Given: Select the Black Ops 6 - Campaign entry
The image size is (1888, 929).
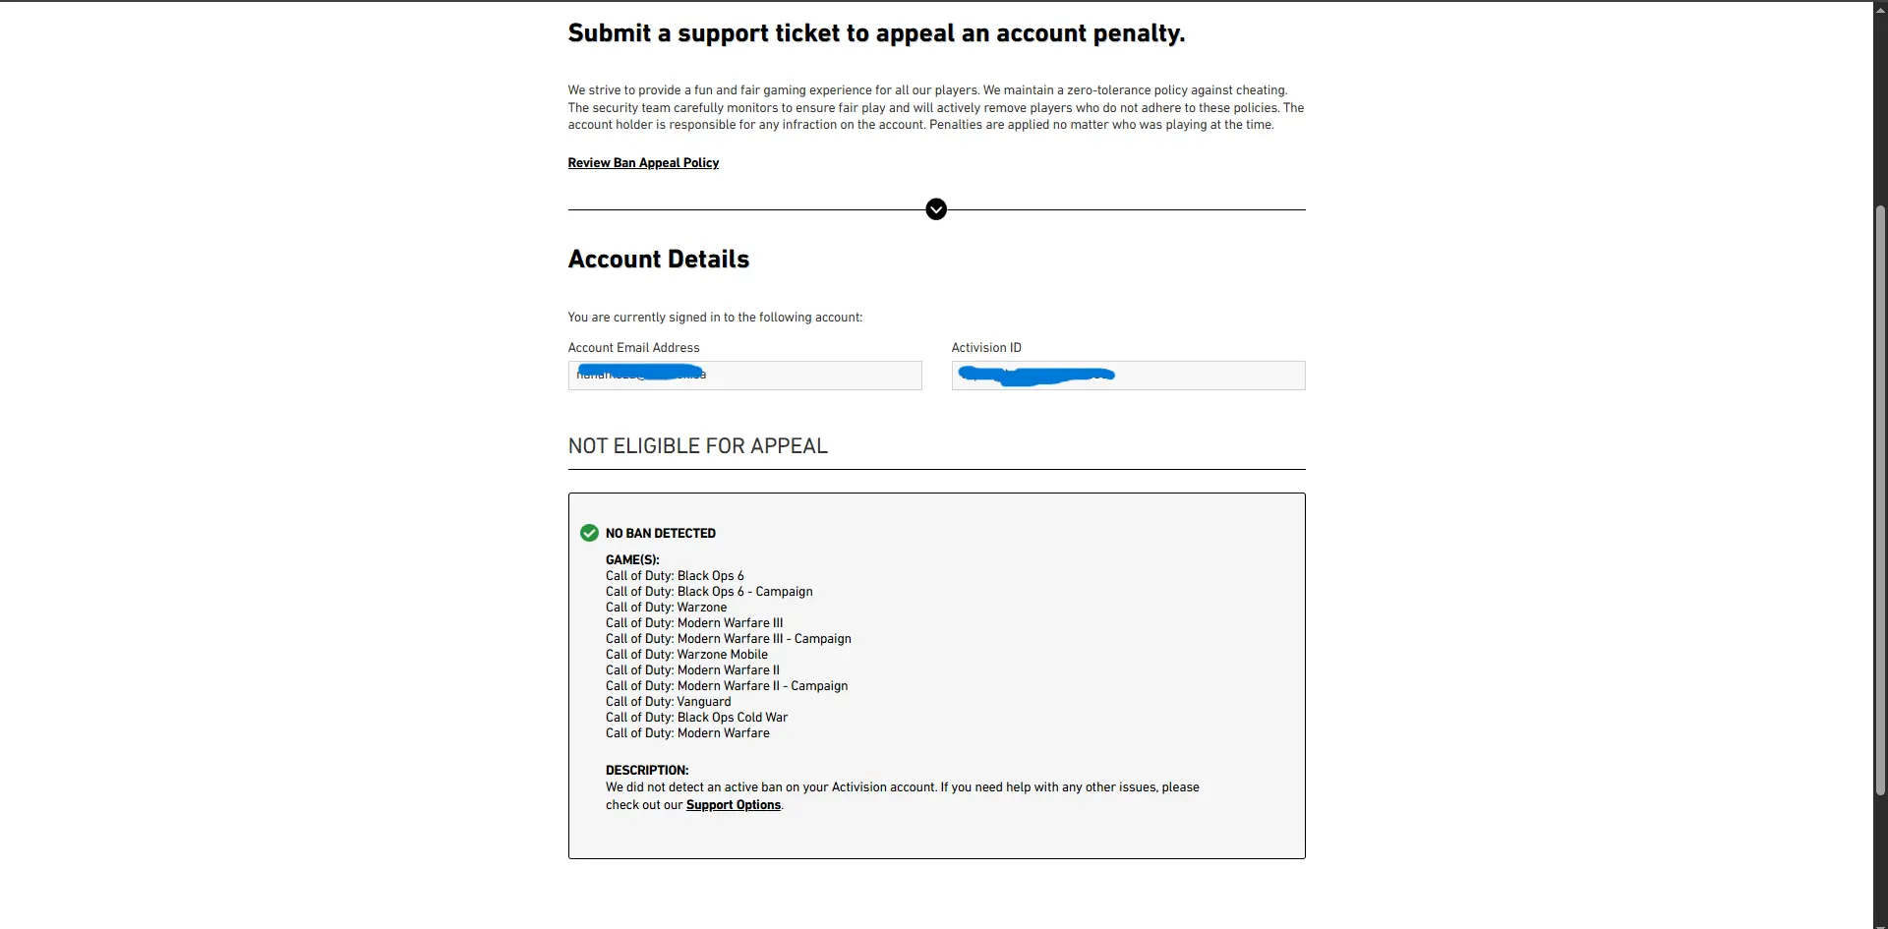Looking at the screenshot, I should 709,592.
